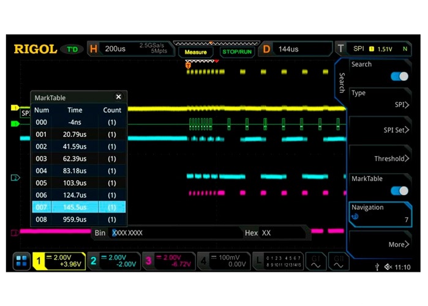Select mark row 005 at 103.9us
Image resolution: width=428 pixels, height=306 pixels.
coord(78,183)
